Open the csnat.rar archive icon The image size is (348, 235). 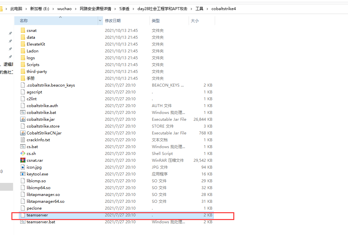(x=22, y=160)
